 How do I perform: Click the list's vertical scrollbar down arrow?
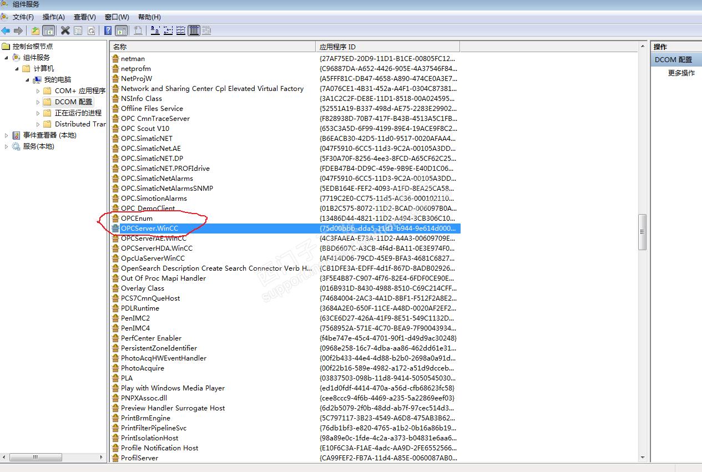(x=642, y=458)
